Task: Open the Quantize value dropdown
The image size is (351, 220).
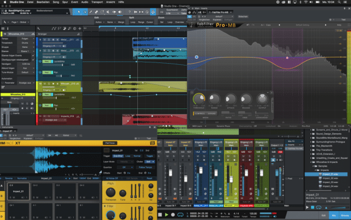Action: click(x=172, y=13)
